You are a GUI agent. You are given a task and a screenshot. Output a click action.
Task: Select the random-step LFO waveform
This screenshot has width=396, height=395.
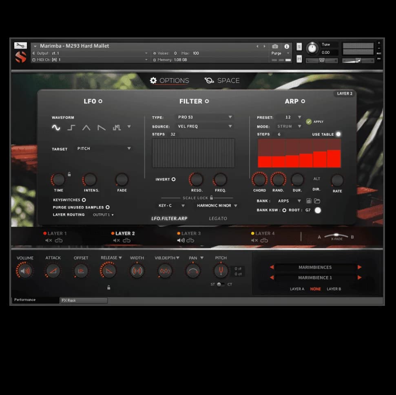pyautogui.click(x=117, y=127)
